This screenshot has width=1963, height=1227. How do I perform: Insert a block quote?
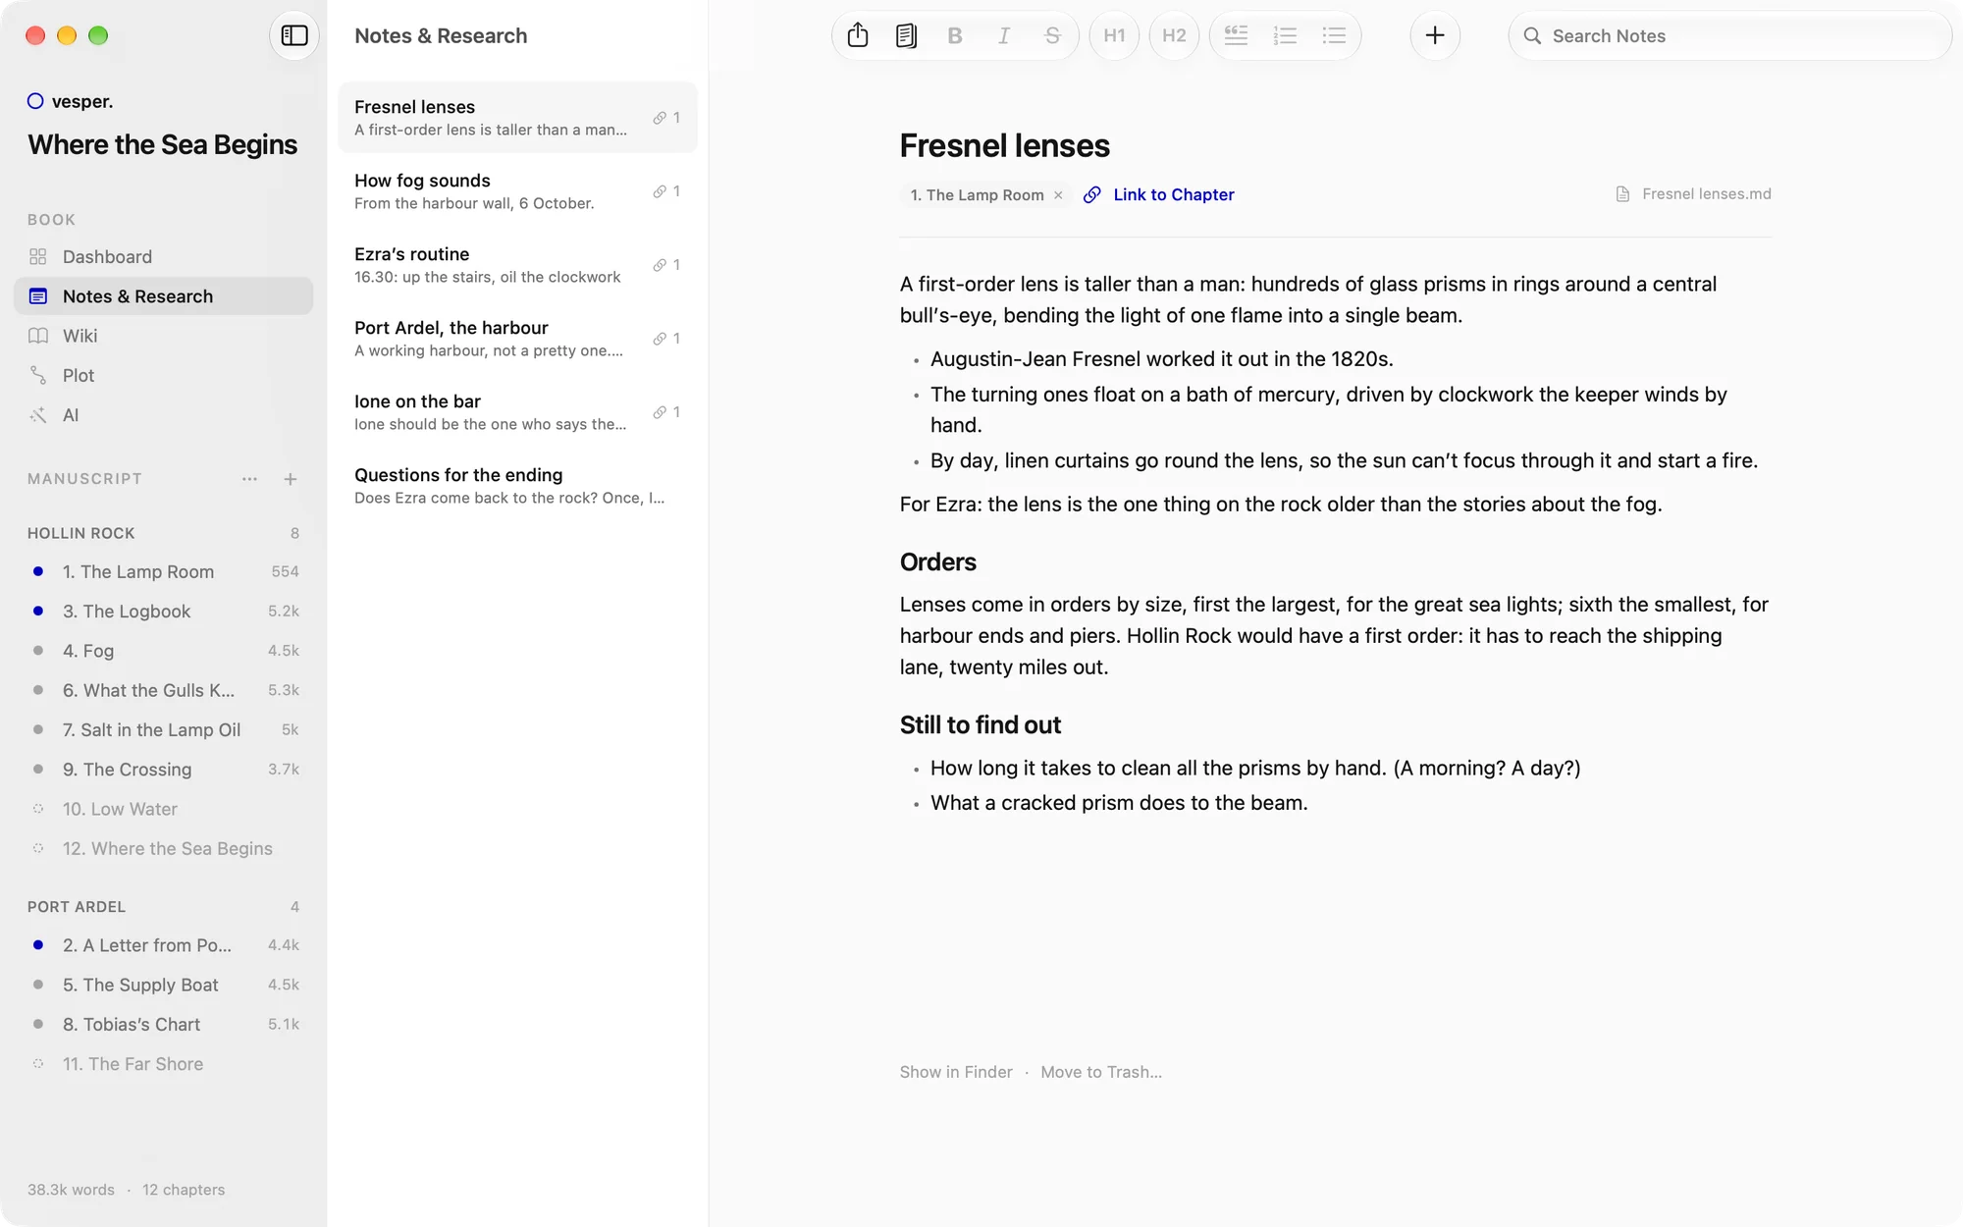pos(1236,35)
